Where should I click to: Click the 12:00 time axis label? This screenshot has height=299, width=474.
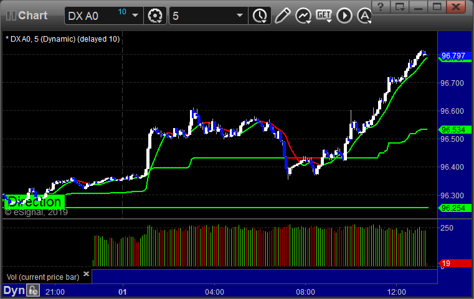(397, 292)
